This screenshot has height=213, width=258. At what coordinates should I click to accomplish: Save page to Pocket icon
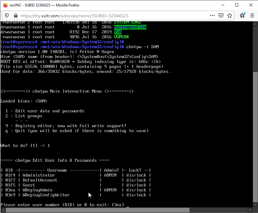221,15
